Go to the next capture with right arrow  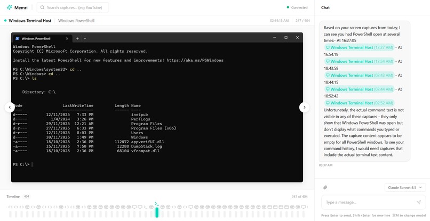coord(304,108)
